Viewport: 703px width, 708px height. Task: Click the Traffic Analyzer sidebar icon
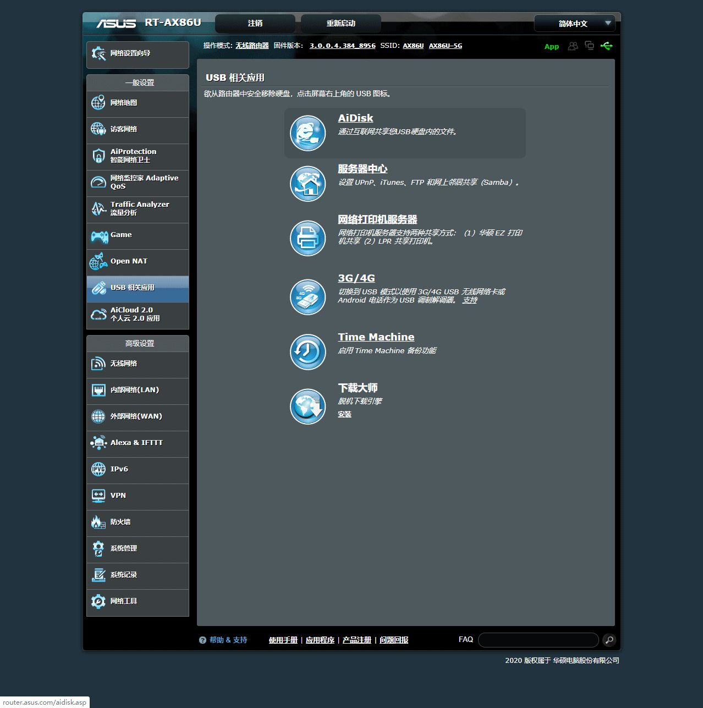(98, 208)
